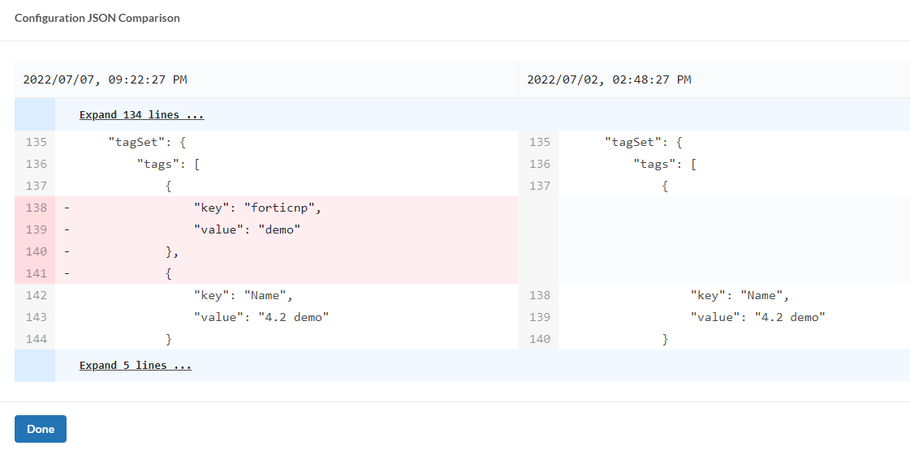Click the removed "forticnp" key line
The height and width of the screenshot is (450, 910).
tap(257, 208)
